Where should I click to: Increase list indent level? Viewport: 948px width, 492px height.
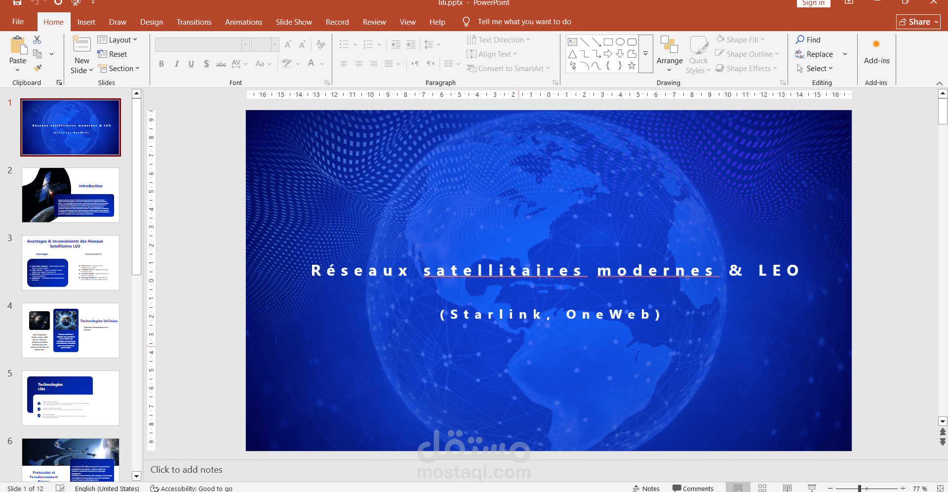[411, 45]
